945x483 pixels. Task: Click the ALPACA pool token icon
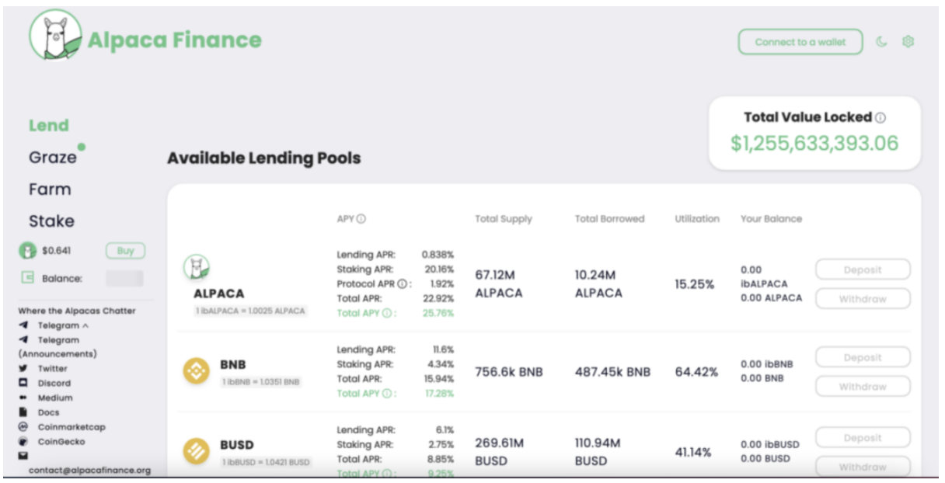[x=197, y=268]
